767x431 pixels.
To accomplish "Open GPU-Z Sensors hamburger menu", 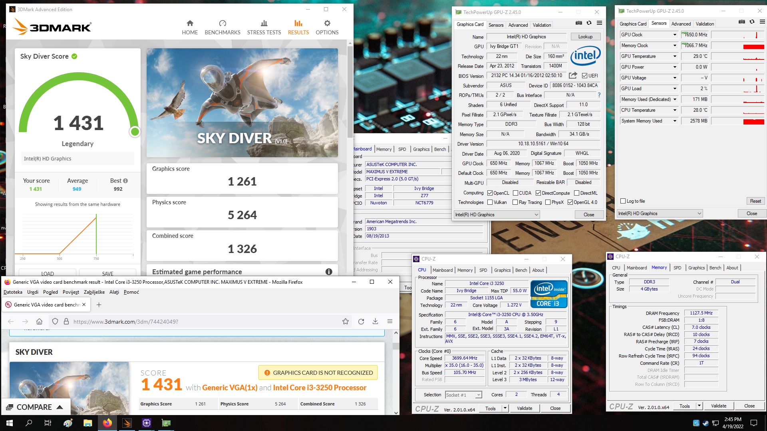I will (762, 22).
